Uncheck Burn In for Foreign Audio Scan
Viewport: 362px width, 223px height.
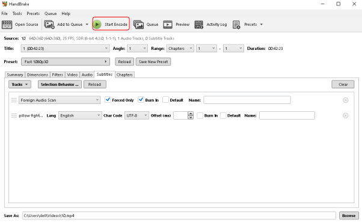pos(141,100)
